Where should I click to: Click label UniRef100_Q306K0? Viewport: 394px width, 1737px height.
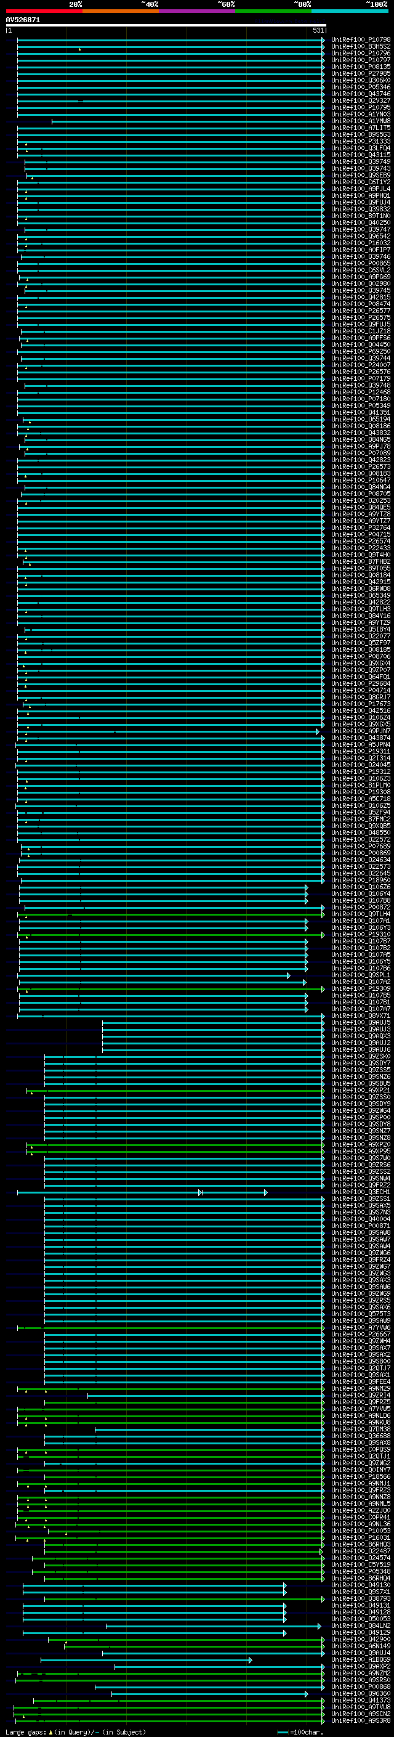[361, 80]
